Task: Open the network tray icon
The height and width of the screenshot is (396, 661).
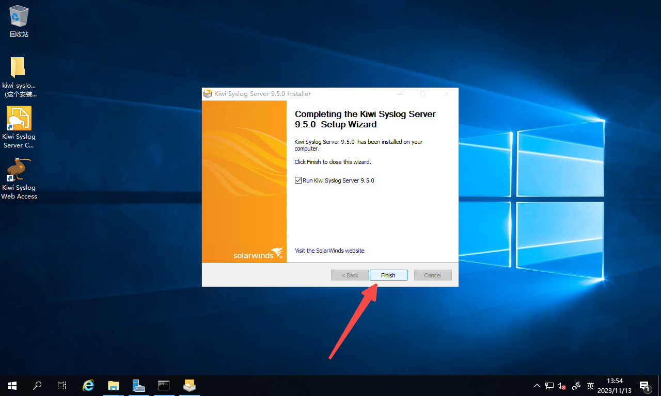Action: coord(549,386)
